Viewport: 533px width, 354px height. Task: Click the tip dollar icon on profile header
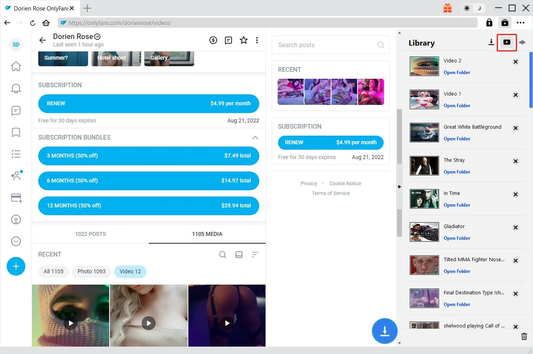tap(213, 40)
